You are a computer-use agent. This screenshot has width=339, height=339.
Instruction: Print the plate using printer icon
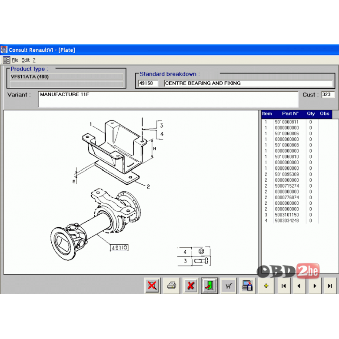[171, 286]
